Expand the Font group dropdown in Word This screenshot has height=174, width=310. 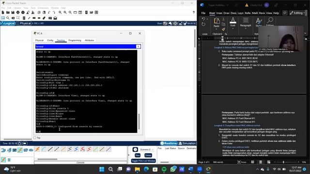point(232,29)
